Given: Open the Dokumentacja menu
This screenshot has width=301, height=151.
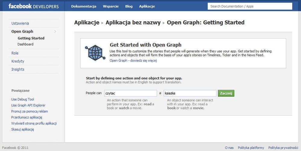Looking at the screenshot, I should (x=84, y=6).
